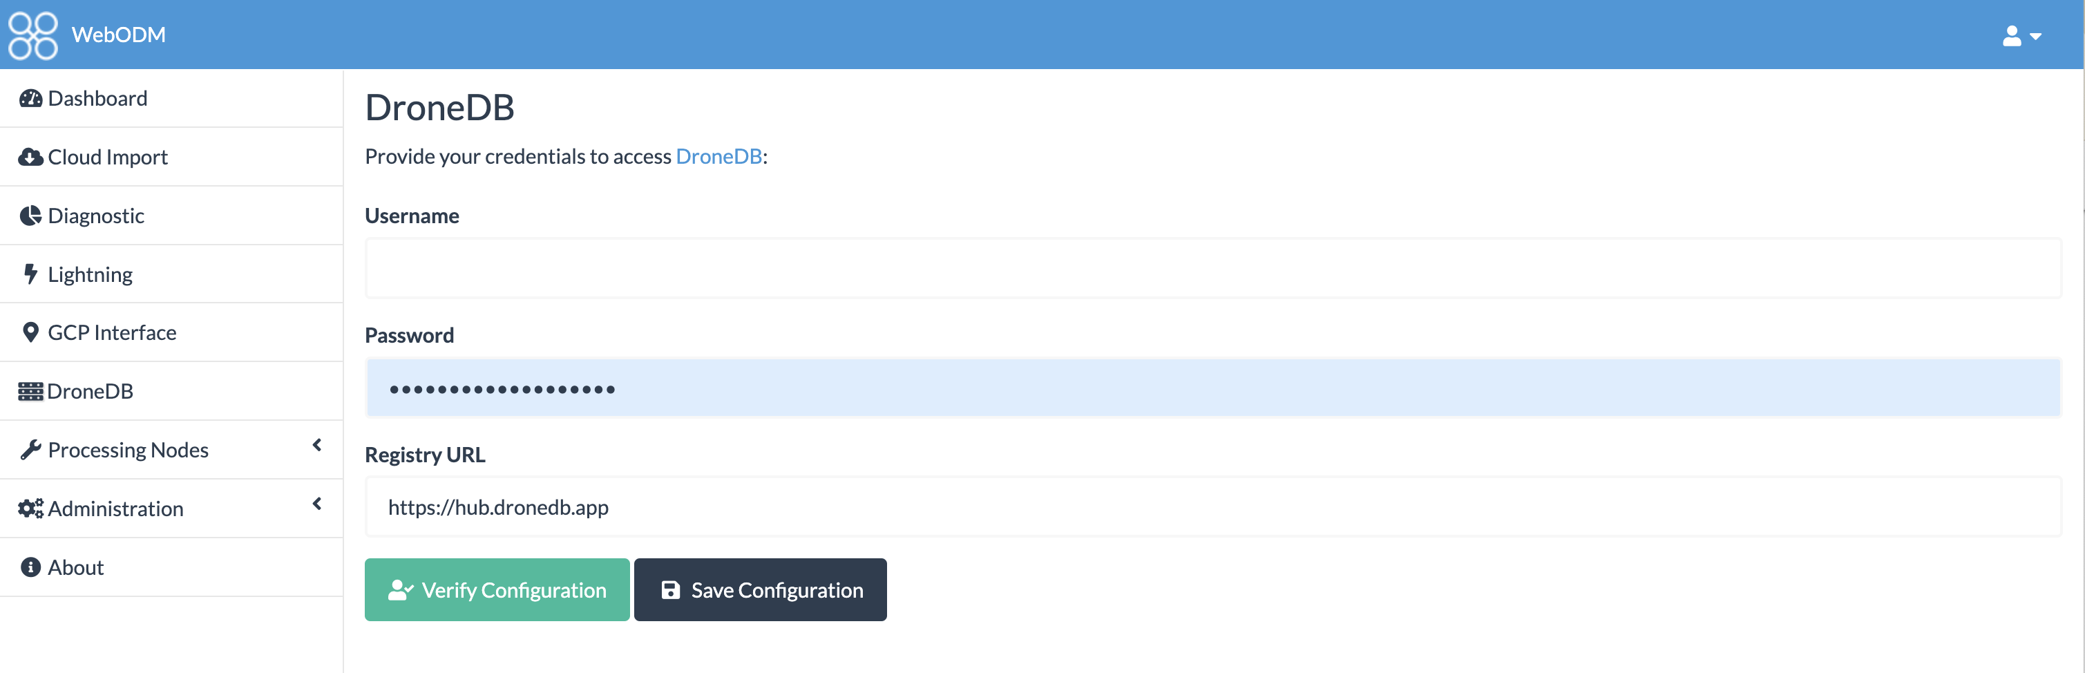The width and height of the screenshot is (2085, 673).
Task: Click the Verify Configuration button
Action: click(x=497, y=589)
